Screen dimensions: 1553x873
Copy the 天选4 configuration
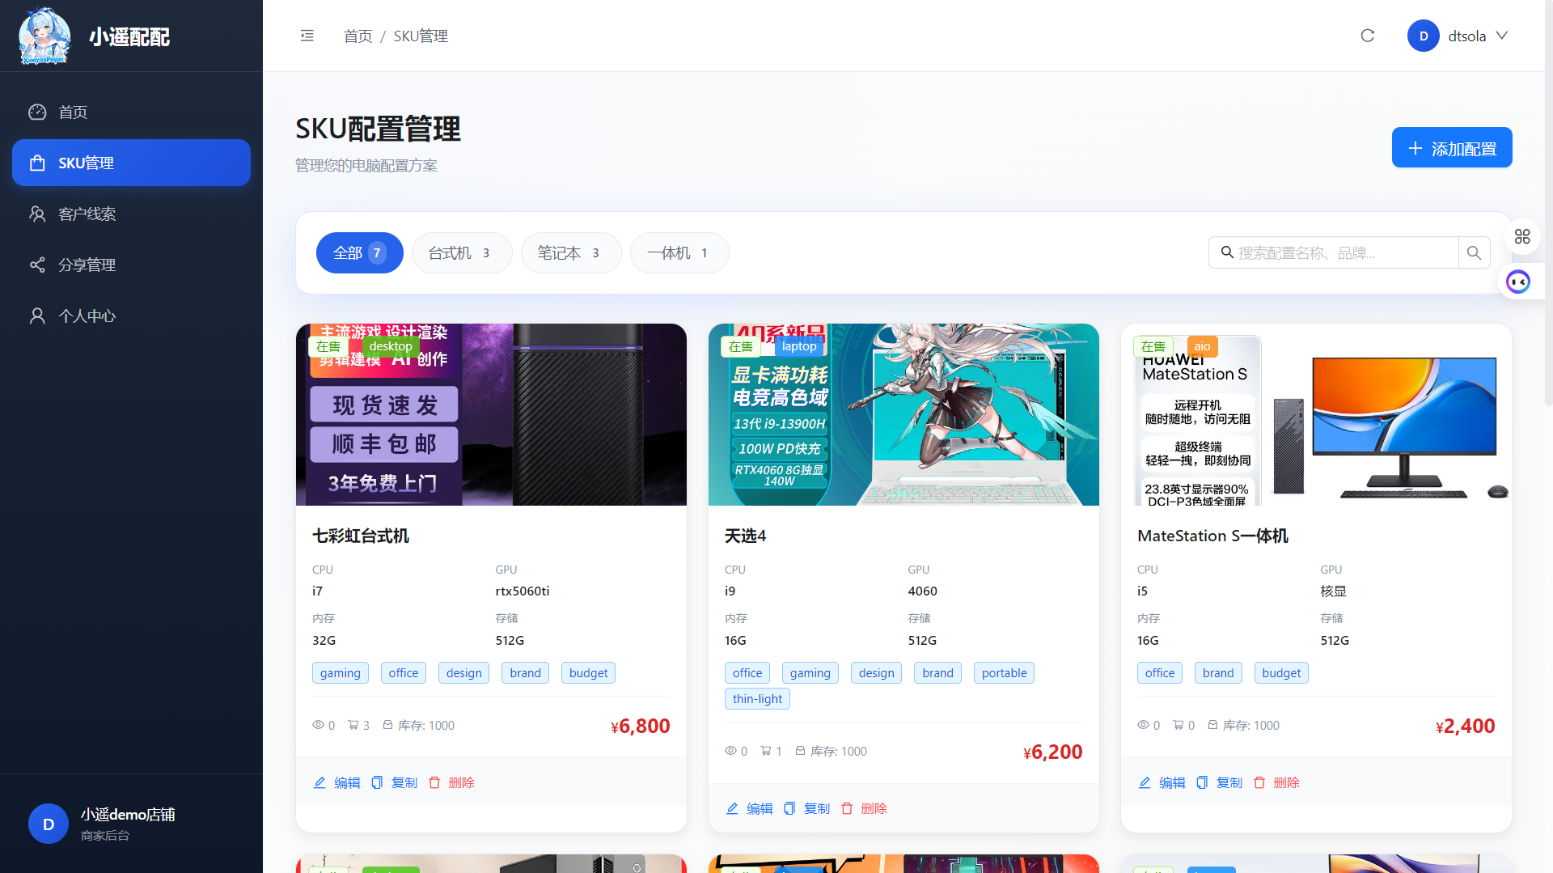806,808
